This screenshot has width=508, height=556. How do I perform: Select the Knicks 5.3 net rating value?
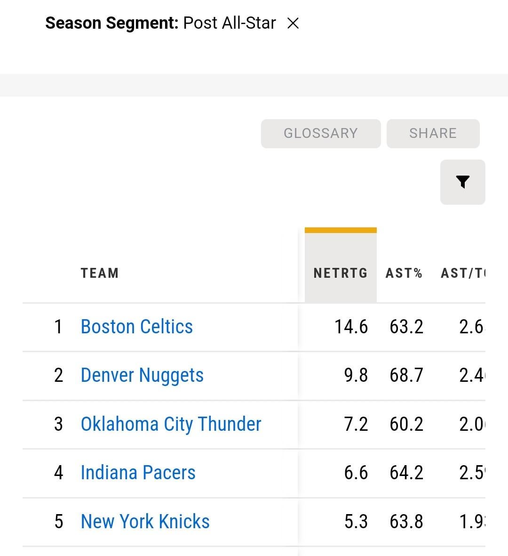click(356, 522)
